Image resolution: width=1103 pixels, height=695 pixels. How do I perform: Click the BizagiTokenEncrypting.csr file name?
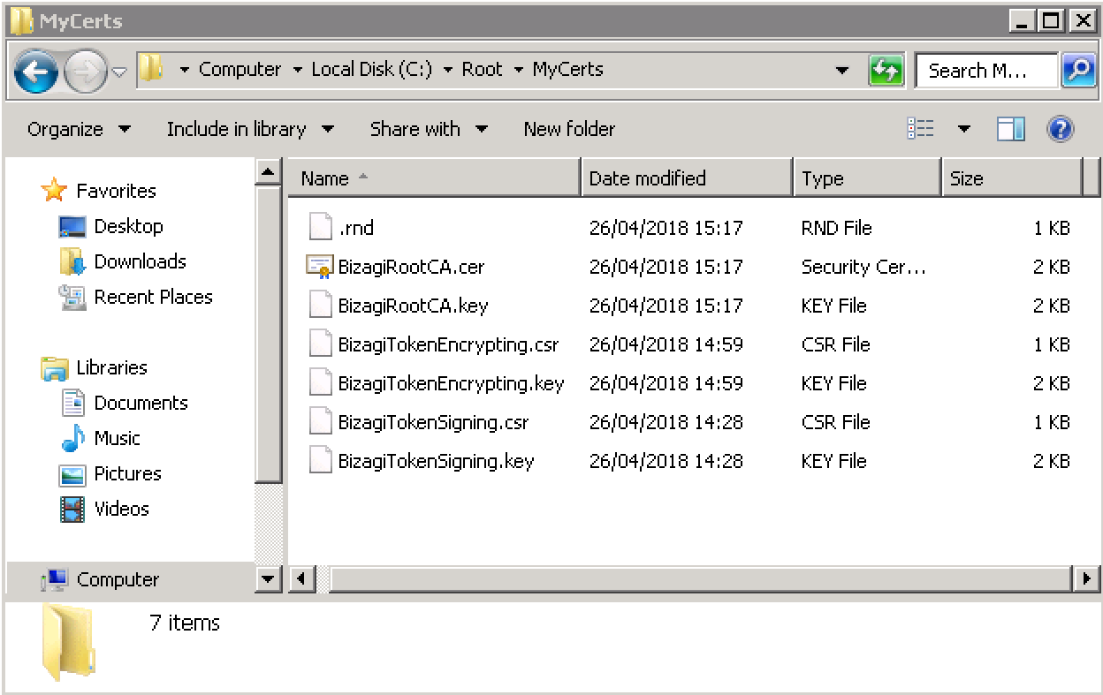click(x=448, y=344)
